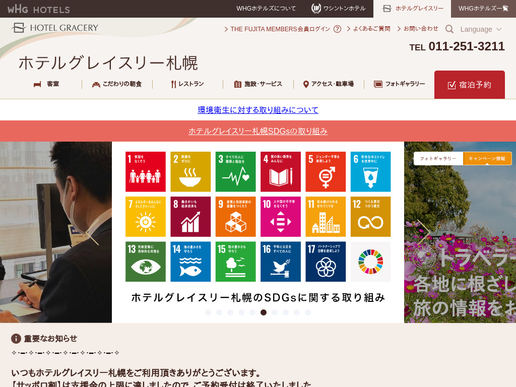Click SDG goal 9 industry tile
This screenshot has height=387, width=516.
coord(236,217)
